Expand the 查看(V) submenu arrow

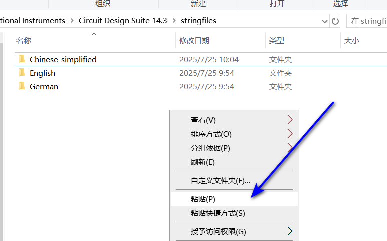[x=290, y=120]
